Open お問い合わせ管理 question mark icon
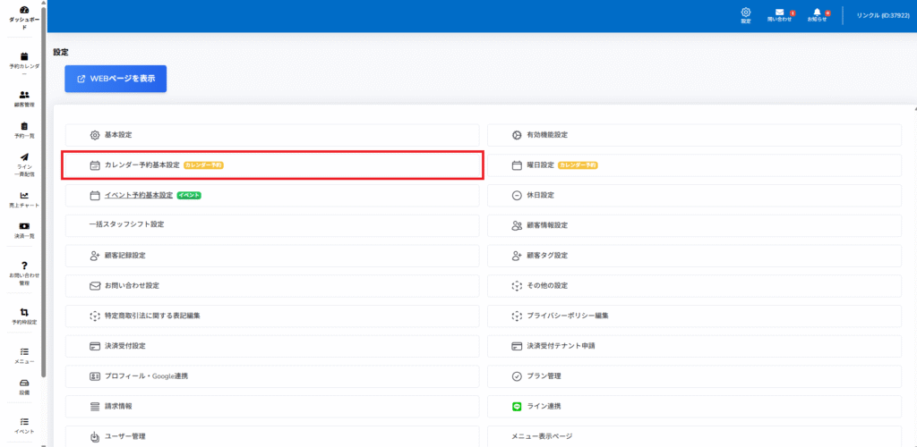 coord(24,265)
